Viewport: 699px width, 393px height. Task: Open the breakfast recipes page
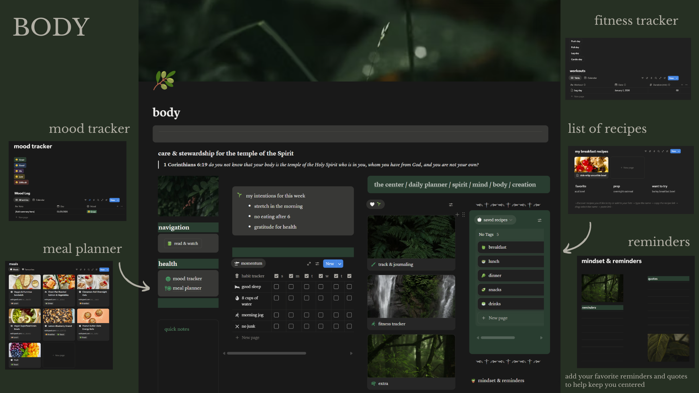point(497,247)
